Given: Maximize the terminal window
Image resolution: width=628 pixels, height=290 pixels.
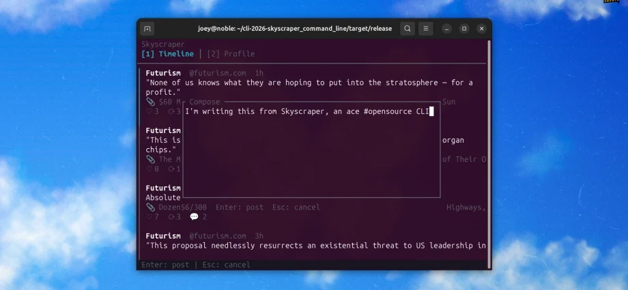Looking at the screenshot, I should coord(464,29).
